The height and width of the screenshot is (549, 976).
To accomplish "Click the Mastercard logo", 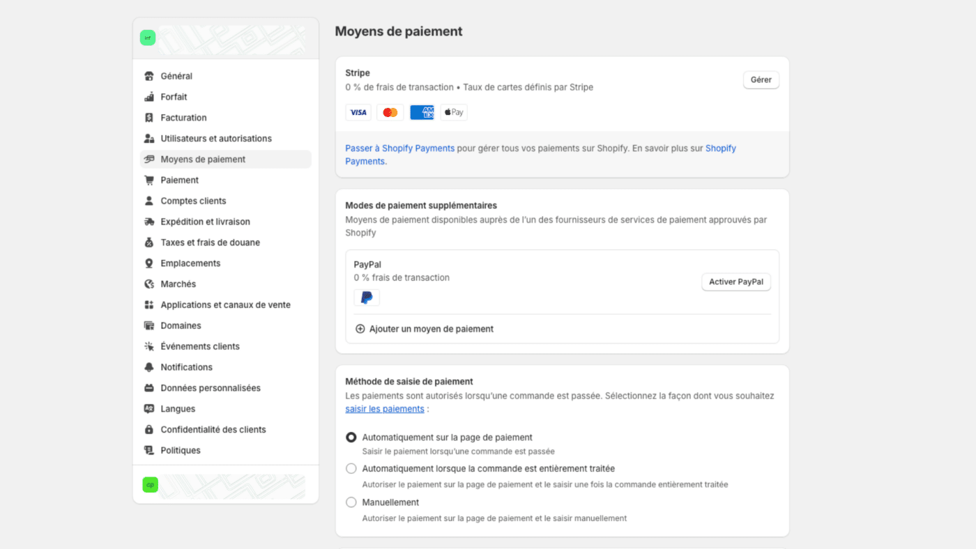I will (390, 112).
